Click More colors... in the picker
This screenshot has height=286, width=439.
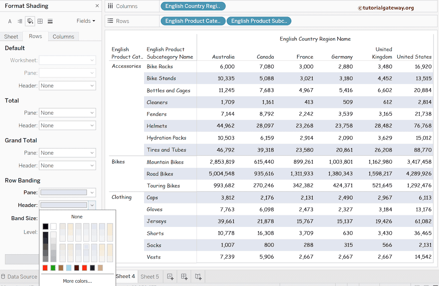[x=77, y=281]
